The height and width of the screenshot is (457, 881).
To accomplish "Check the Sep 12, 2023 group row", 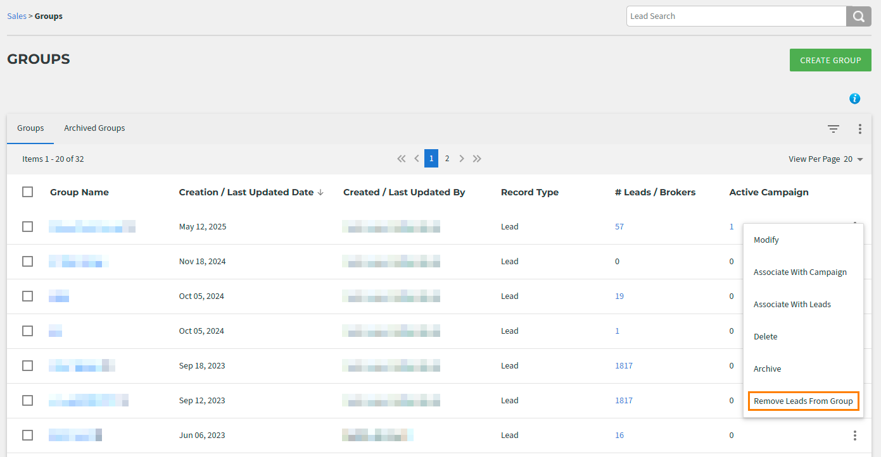I will [27, 400].
